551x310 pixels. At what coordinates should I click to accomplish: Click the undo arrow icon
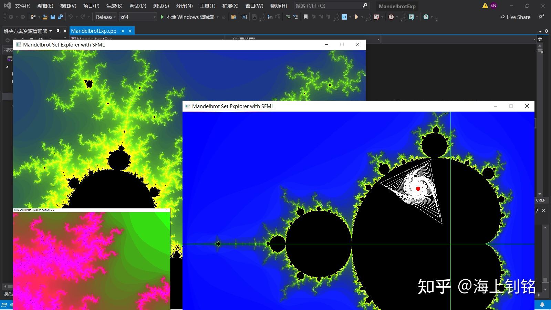pyautogui.click(x=71, y=17)
